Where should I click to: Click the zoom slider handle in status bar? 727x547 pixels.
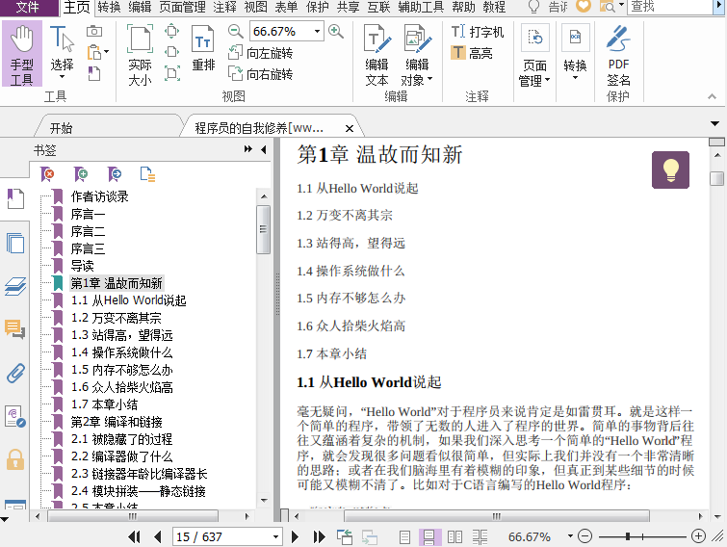(628, 536)
